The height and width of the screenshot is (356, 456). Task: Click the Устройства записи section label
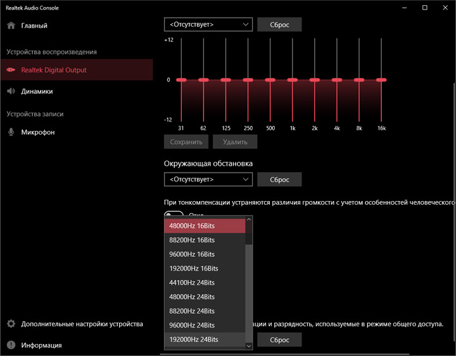click(35, 114)
